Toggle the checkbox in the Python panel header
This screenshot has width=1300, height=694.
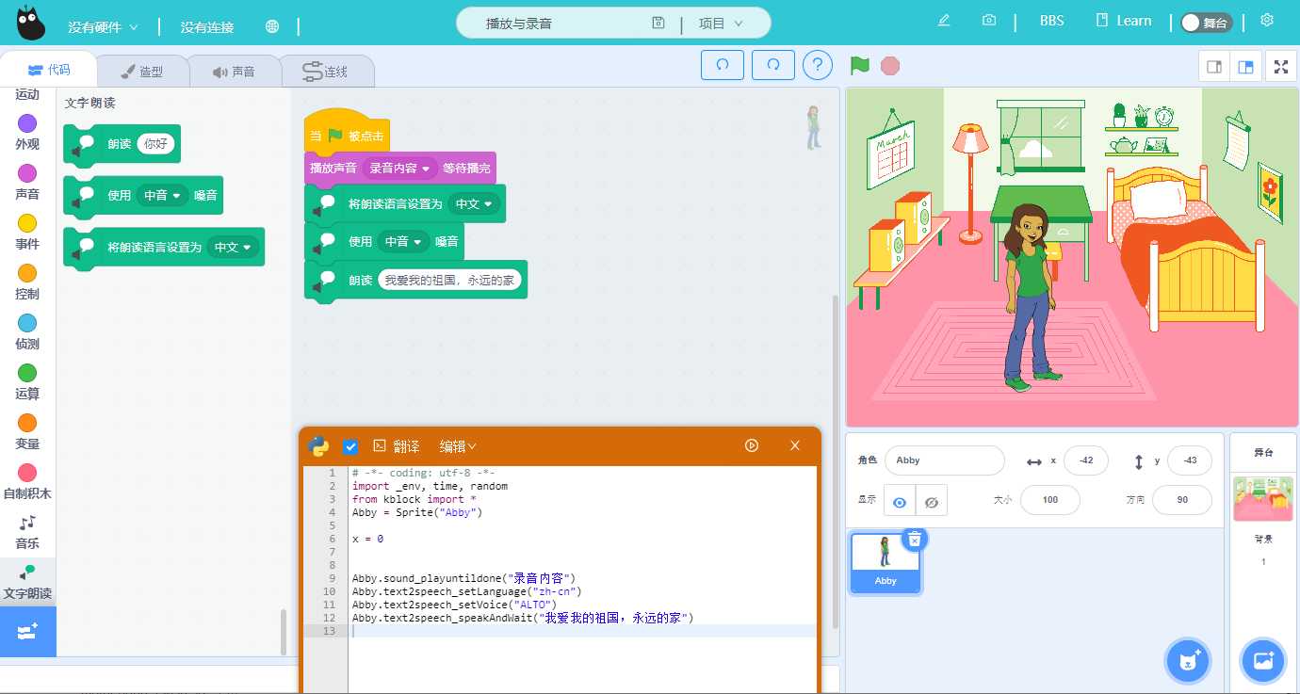click(350, 446)
